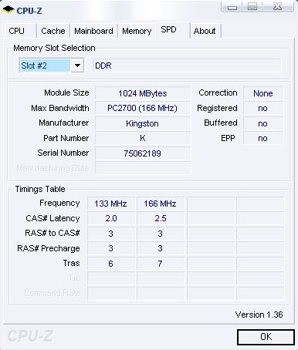Click the DDR memory type field
298x350 pixels.
[x=187, y=66]
